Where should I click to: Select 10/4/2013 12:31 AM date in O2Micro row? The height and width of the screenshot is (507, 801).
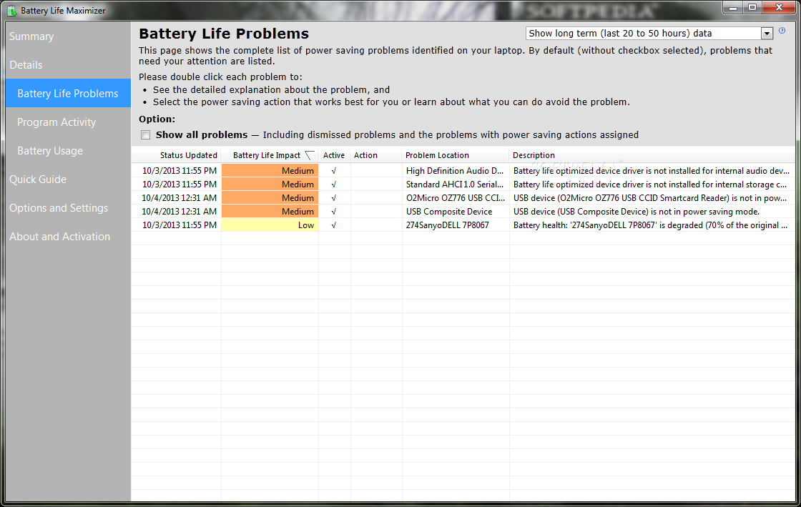click(x=180, y=198)
